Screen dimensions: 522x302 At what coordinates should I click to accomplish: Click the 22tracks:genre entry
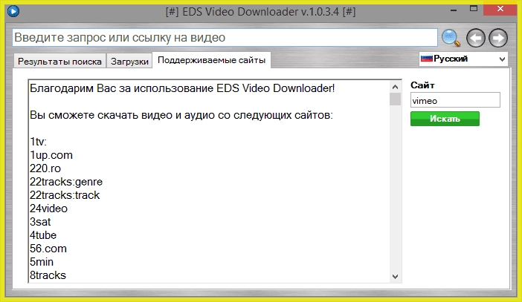(66, 182)
